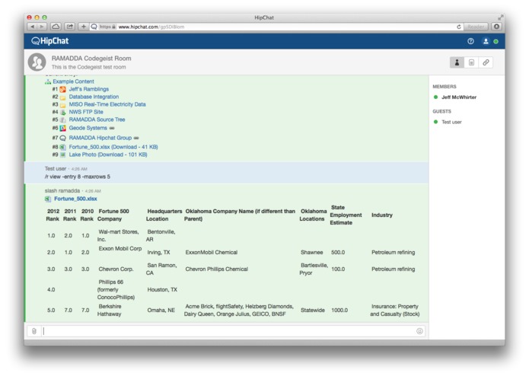The width and height of the screenshot is (529, 376).
Task: Click the NWS FTP Site icon
Action: tap(62, 113)
